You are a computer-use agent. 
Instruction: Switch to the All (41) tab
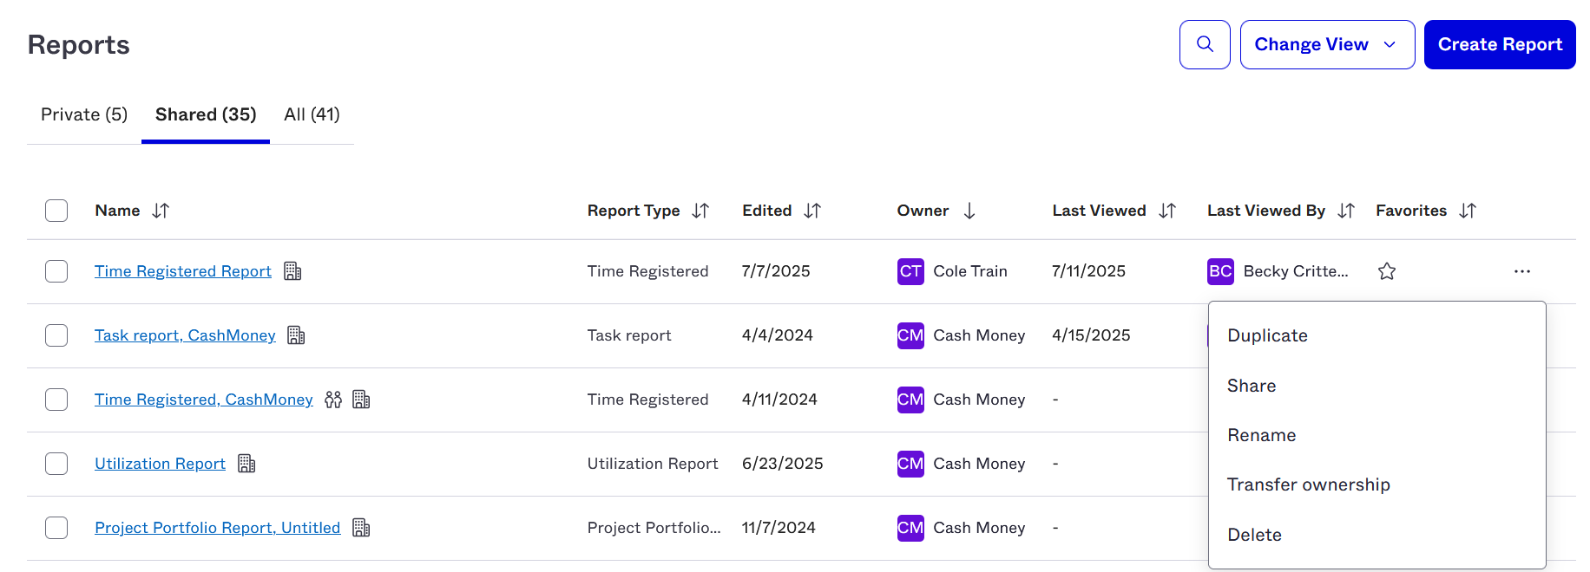click(312, 114)
